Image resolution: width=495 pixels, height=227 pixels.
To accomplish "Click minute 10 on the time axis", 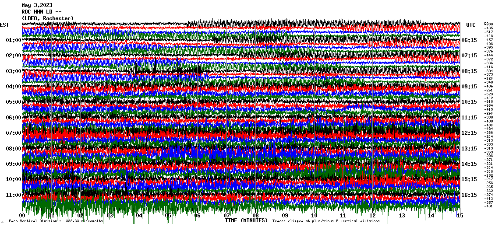I will pos(314,216).
